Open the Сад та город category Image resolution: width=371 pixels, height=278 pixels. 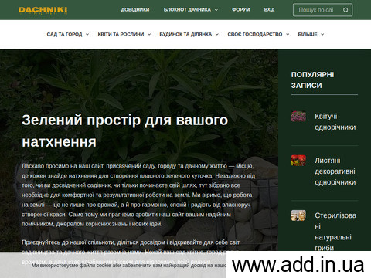click(64, 34)
